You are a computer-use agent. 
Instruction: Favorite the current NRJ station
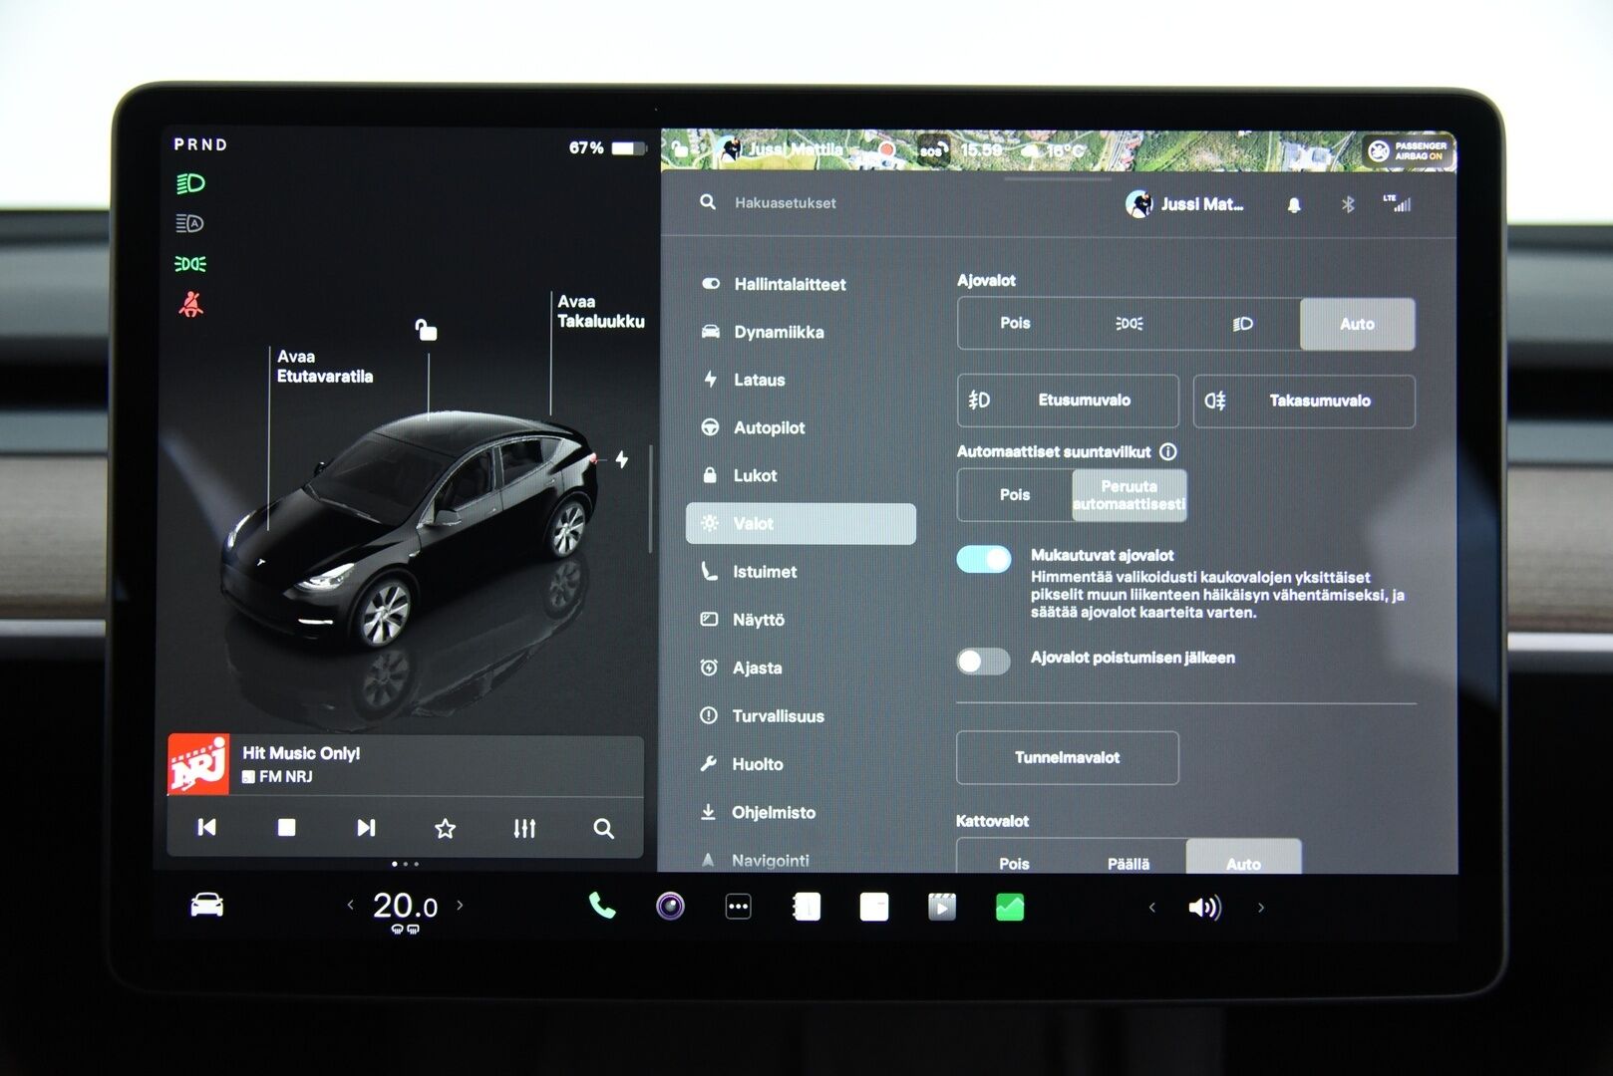445,828
